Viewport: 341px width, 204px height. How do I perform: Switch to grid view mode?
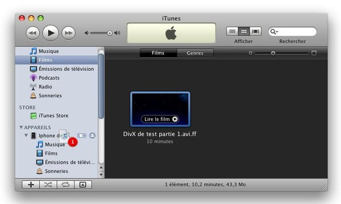(x=244, y=31)
